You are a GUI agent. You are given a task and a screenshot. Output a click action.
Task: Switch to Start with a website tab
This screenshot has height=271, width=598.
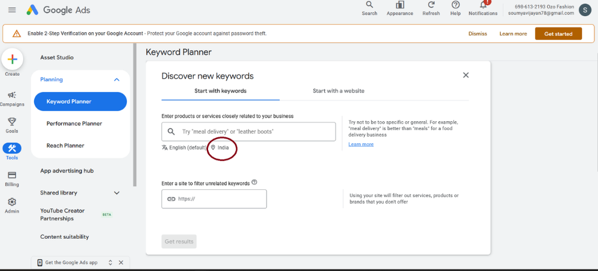click(x=338, y=91)
